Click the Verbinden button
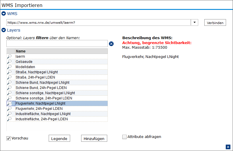Image resolution: width=233 pixels, height=151 pixels. coord(215,23)
